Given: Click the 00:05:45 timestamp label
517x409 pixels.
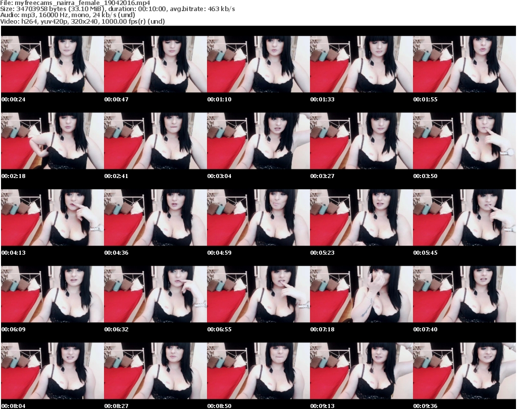Looking at the screenshot, I should [x=425, y=253].
